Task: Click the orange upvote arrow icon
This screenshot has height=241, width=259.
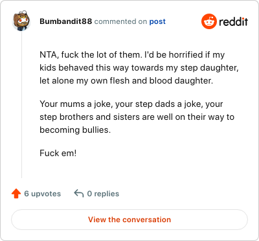Action: click(16, 194)
